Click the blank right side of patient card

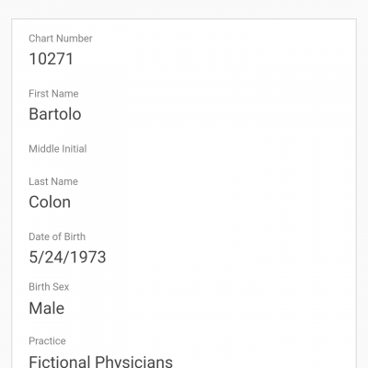(x=260, y=184)
